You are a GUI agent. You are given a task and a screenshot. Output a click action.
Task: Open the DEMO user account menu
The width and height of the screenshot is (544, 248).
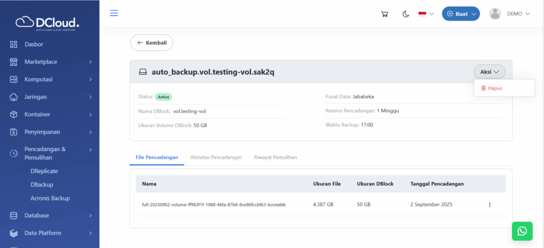[509, 14]
